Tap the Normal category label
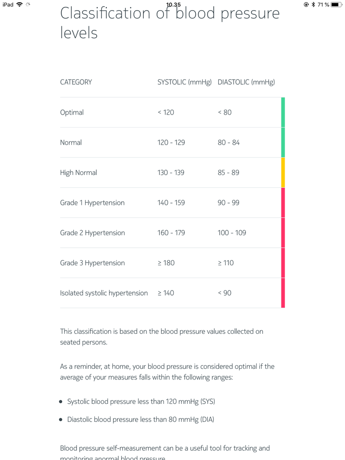The width and height of the screenshot is (345, 460). click(71, 143)
